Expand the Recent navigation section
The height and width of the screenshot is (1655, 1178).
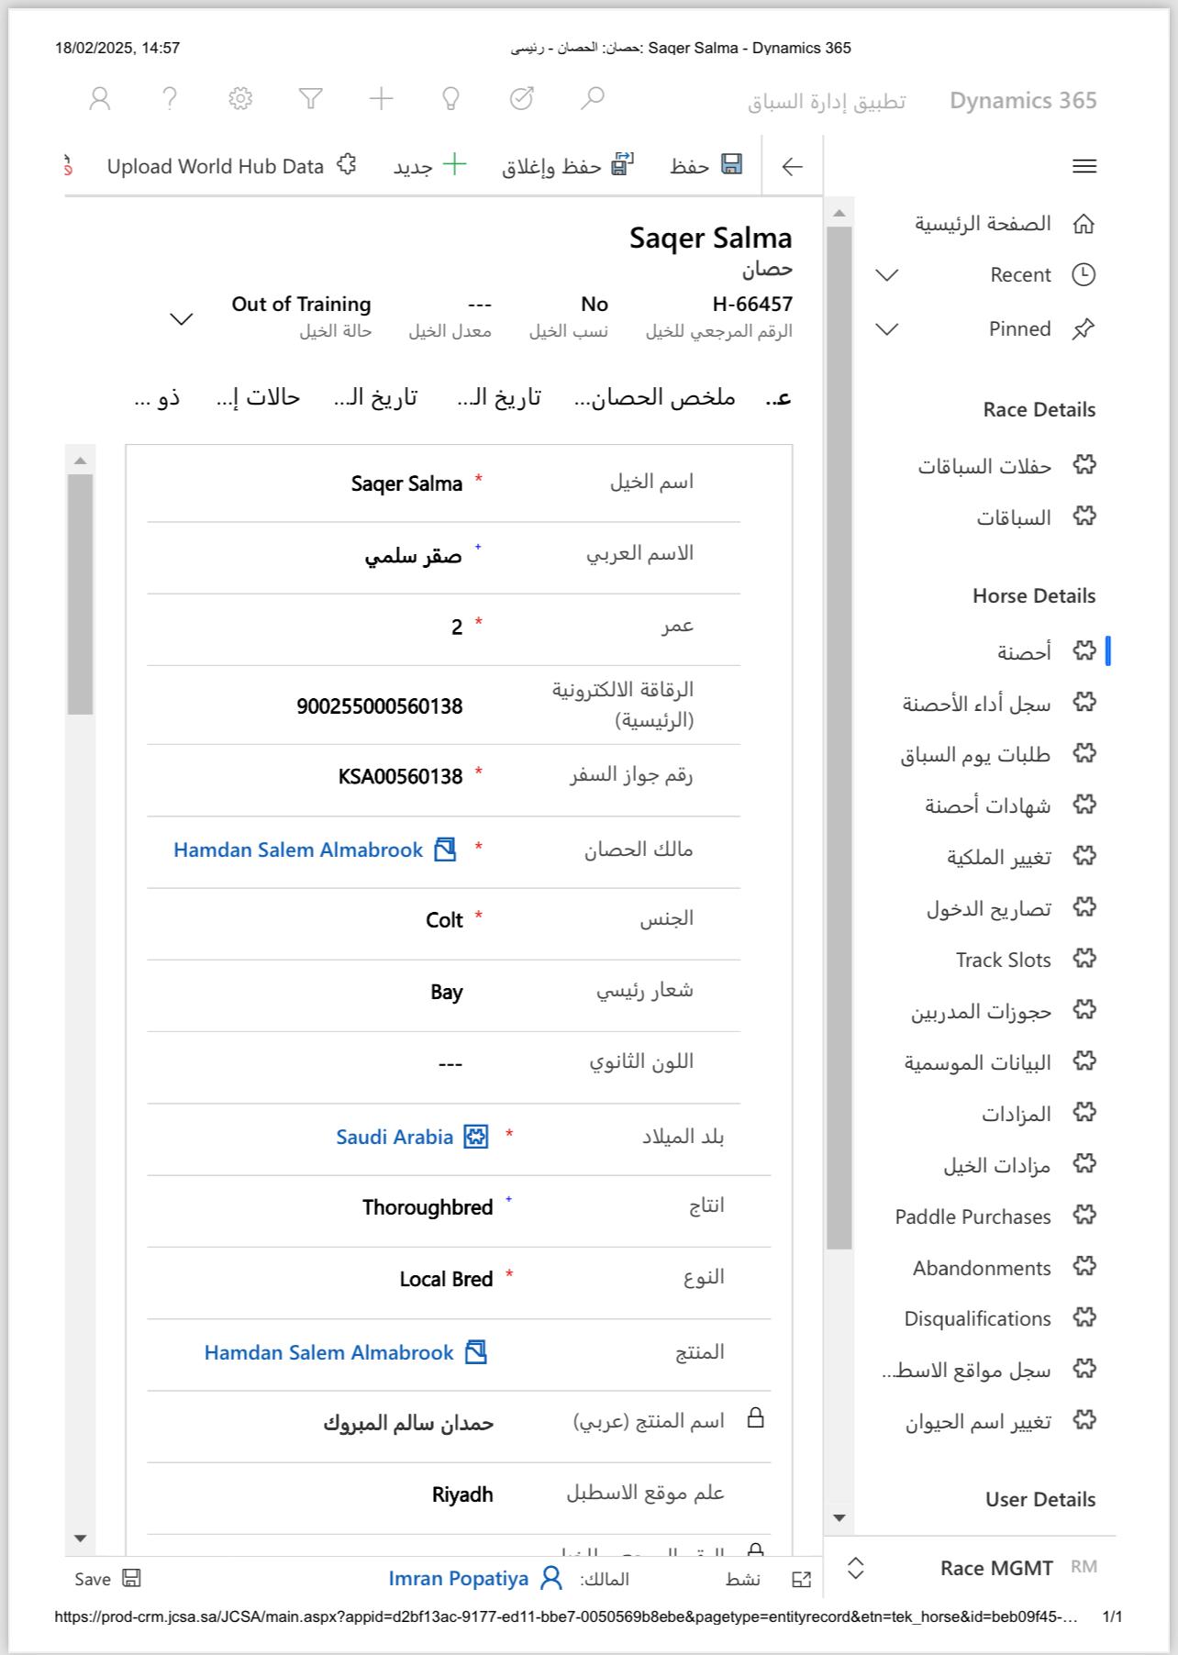(887, 275)
